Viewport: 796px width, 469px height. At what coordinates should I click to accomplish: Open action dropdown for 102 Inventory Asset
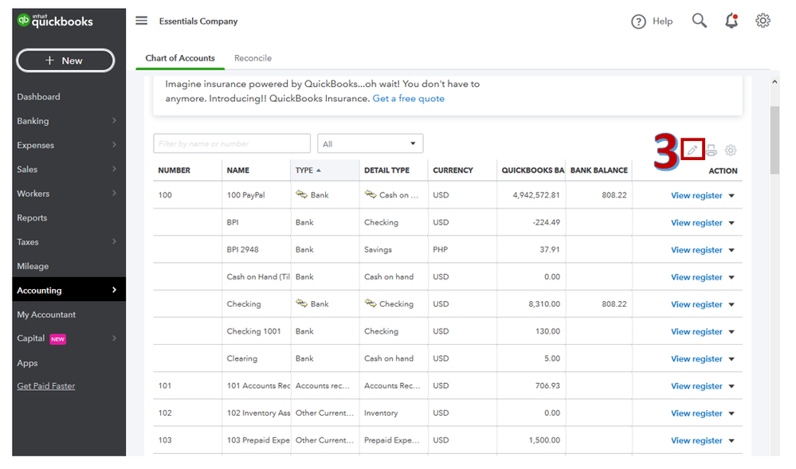[731, 413]
